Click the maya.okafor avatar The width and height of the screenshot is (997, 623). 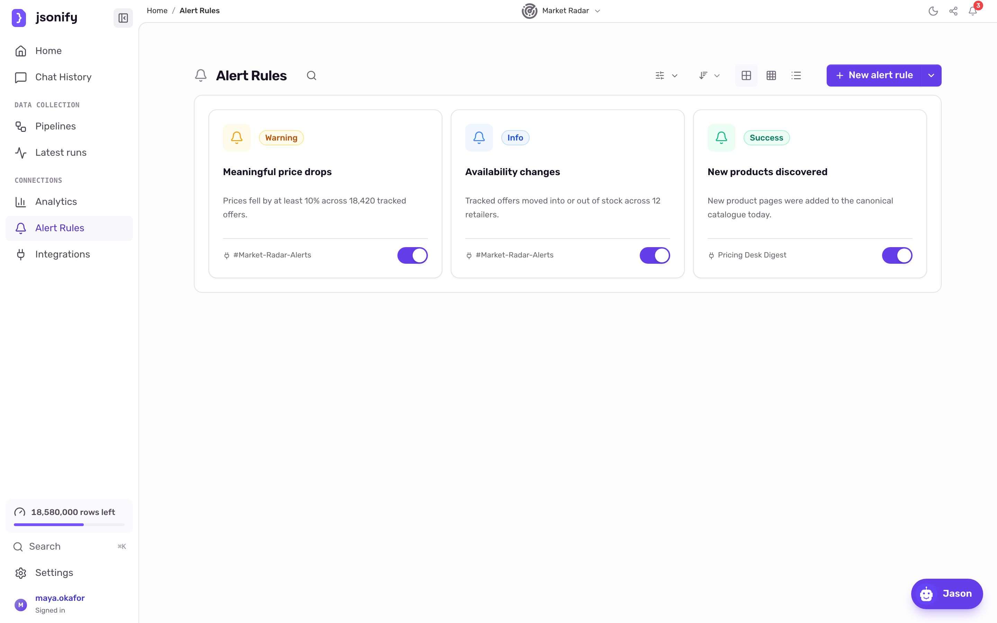click(21, 604)
